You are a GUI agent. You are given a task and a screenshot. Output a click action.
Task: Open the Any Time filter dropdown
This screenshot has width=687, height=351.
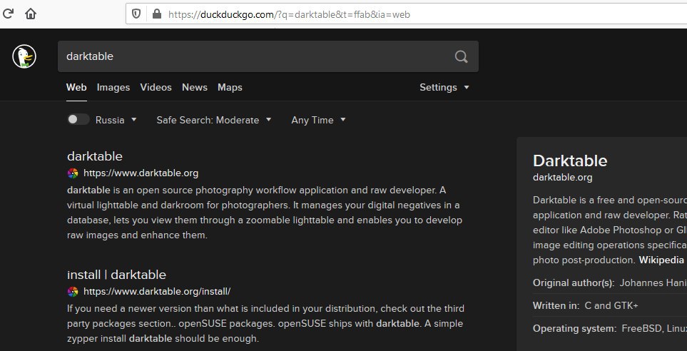(318, 120)
